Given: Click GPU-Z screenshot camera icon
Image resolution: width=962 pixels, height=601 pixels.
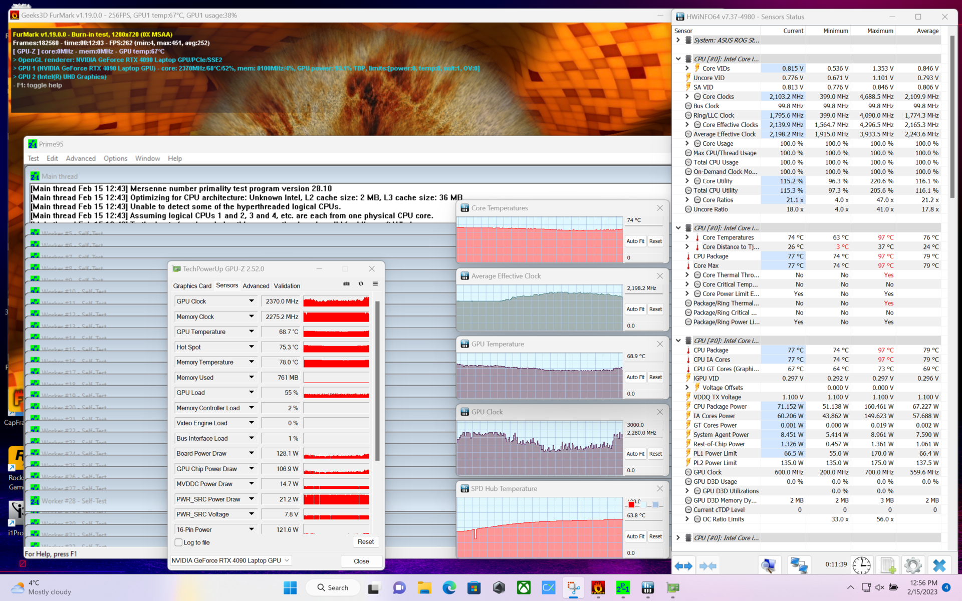Looking at the screenshot, I should (346, 284).
